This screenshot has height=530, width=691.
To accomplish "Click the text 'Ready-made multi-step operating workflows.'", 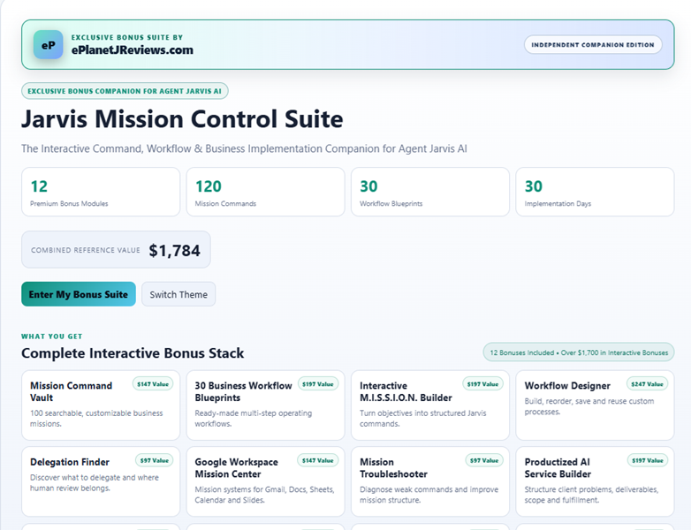I will click(x=254, y=418).
